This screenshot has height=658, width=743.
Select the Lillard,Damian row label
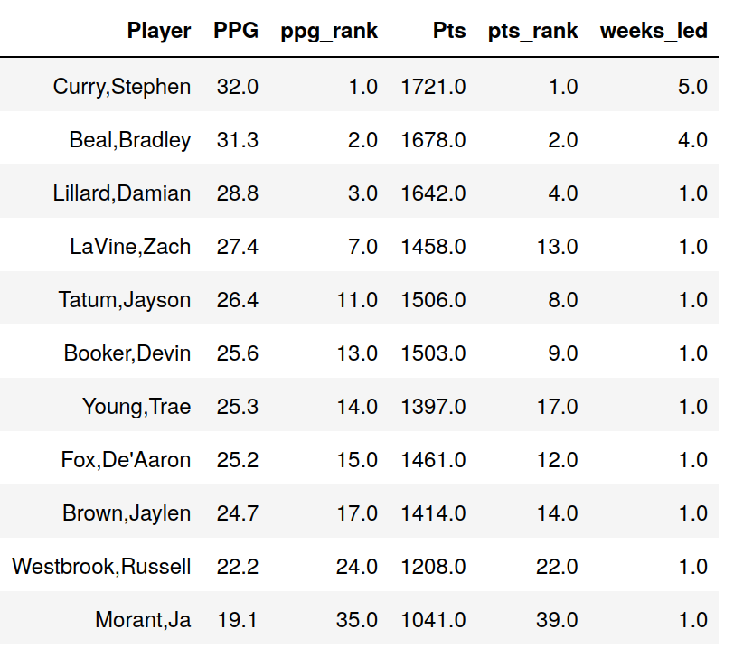(x=121, y=193)
